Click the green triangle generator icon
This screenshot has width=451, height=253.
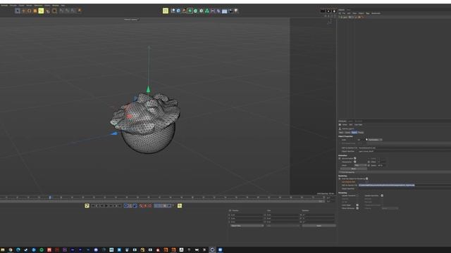[207, 11]
